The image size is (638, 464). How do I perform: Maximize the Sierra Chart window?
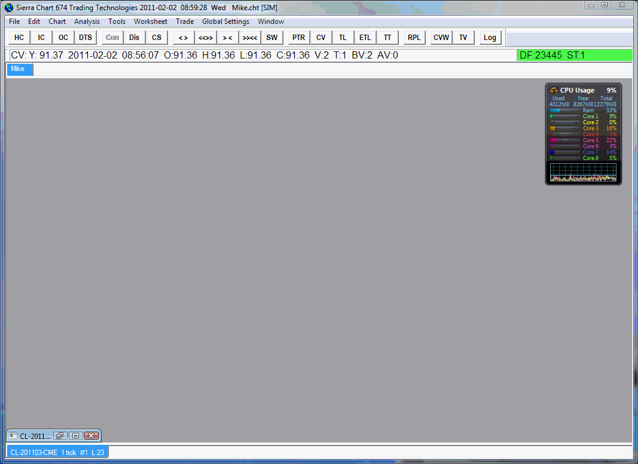click(x=605, y=5)
